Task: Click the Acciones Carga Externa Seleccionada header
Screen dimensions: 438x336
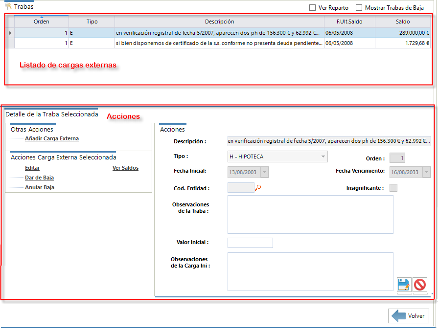Action: click(x=64, y=157)
